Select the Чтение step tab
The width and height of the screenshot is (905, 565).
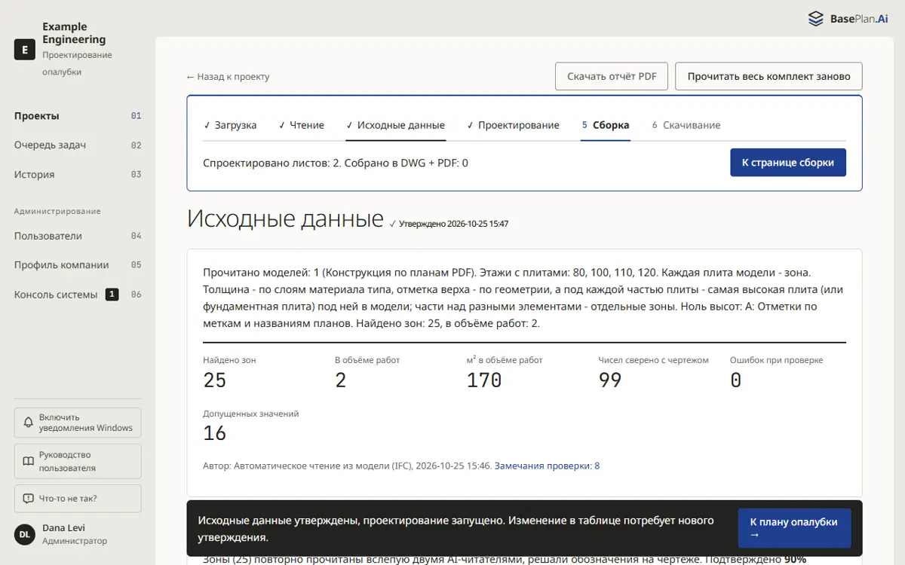[x=302, y=125]
